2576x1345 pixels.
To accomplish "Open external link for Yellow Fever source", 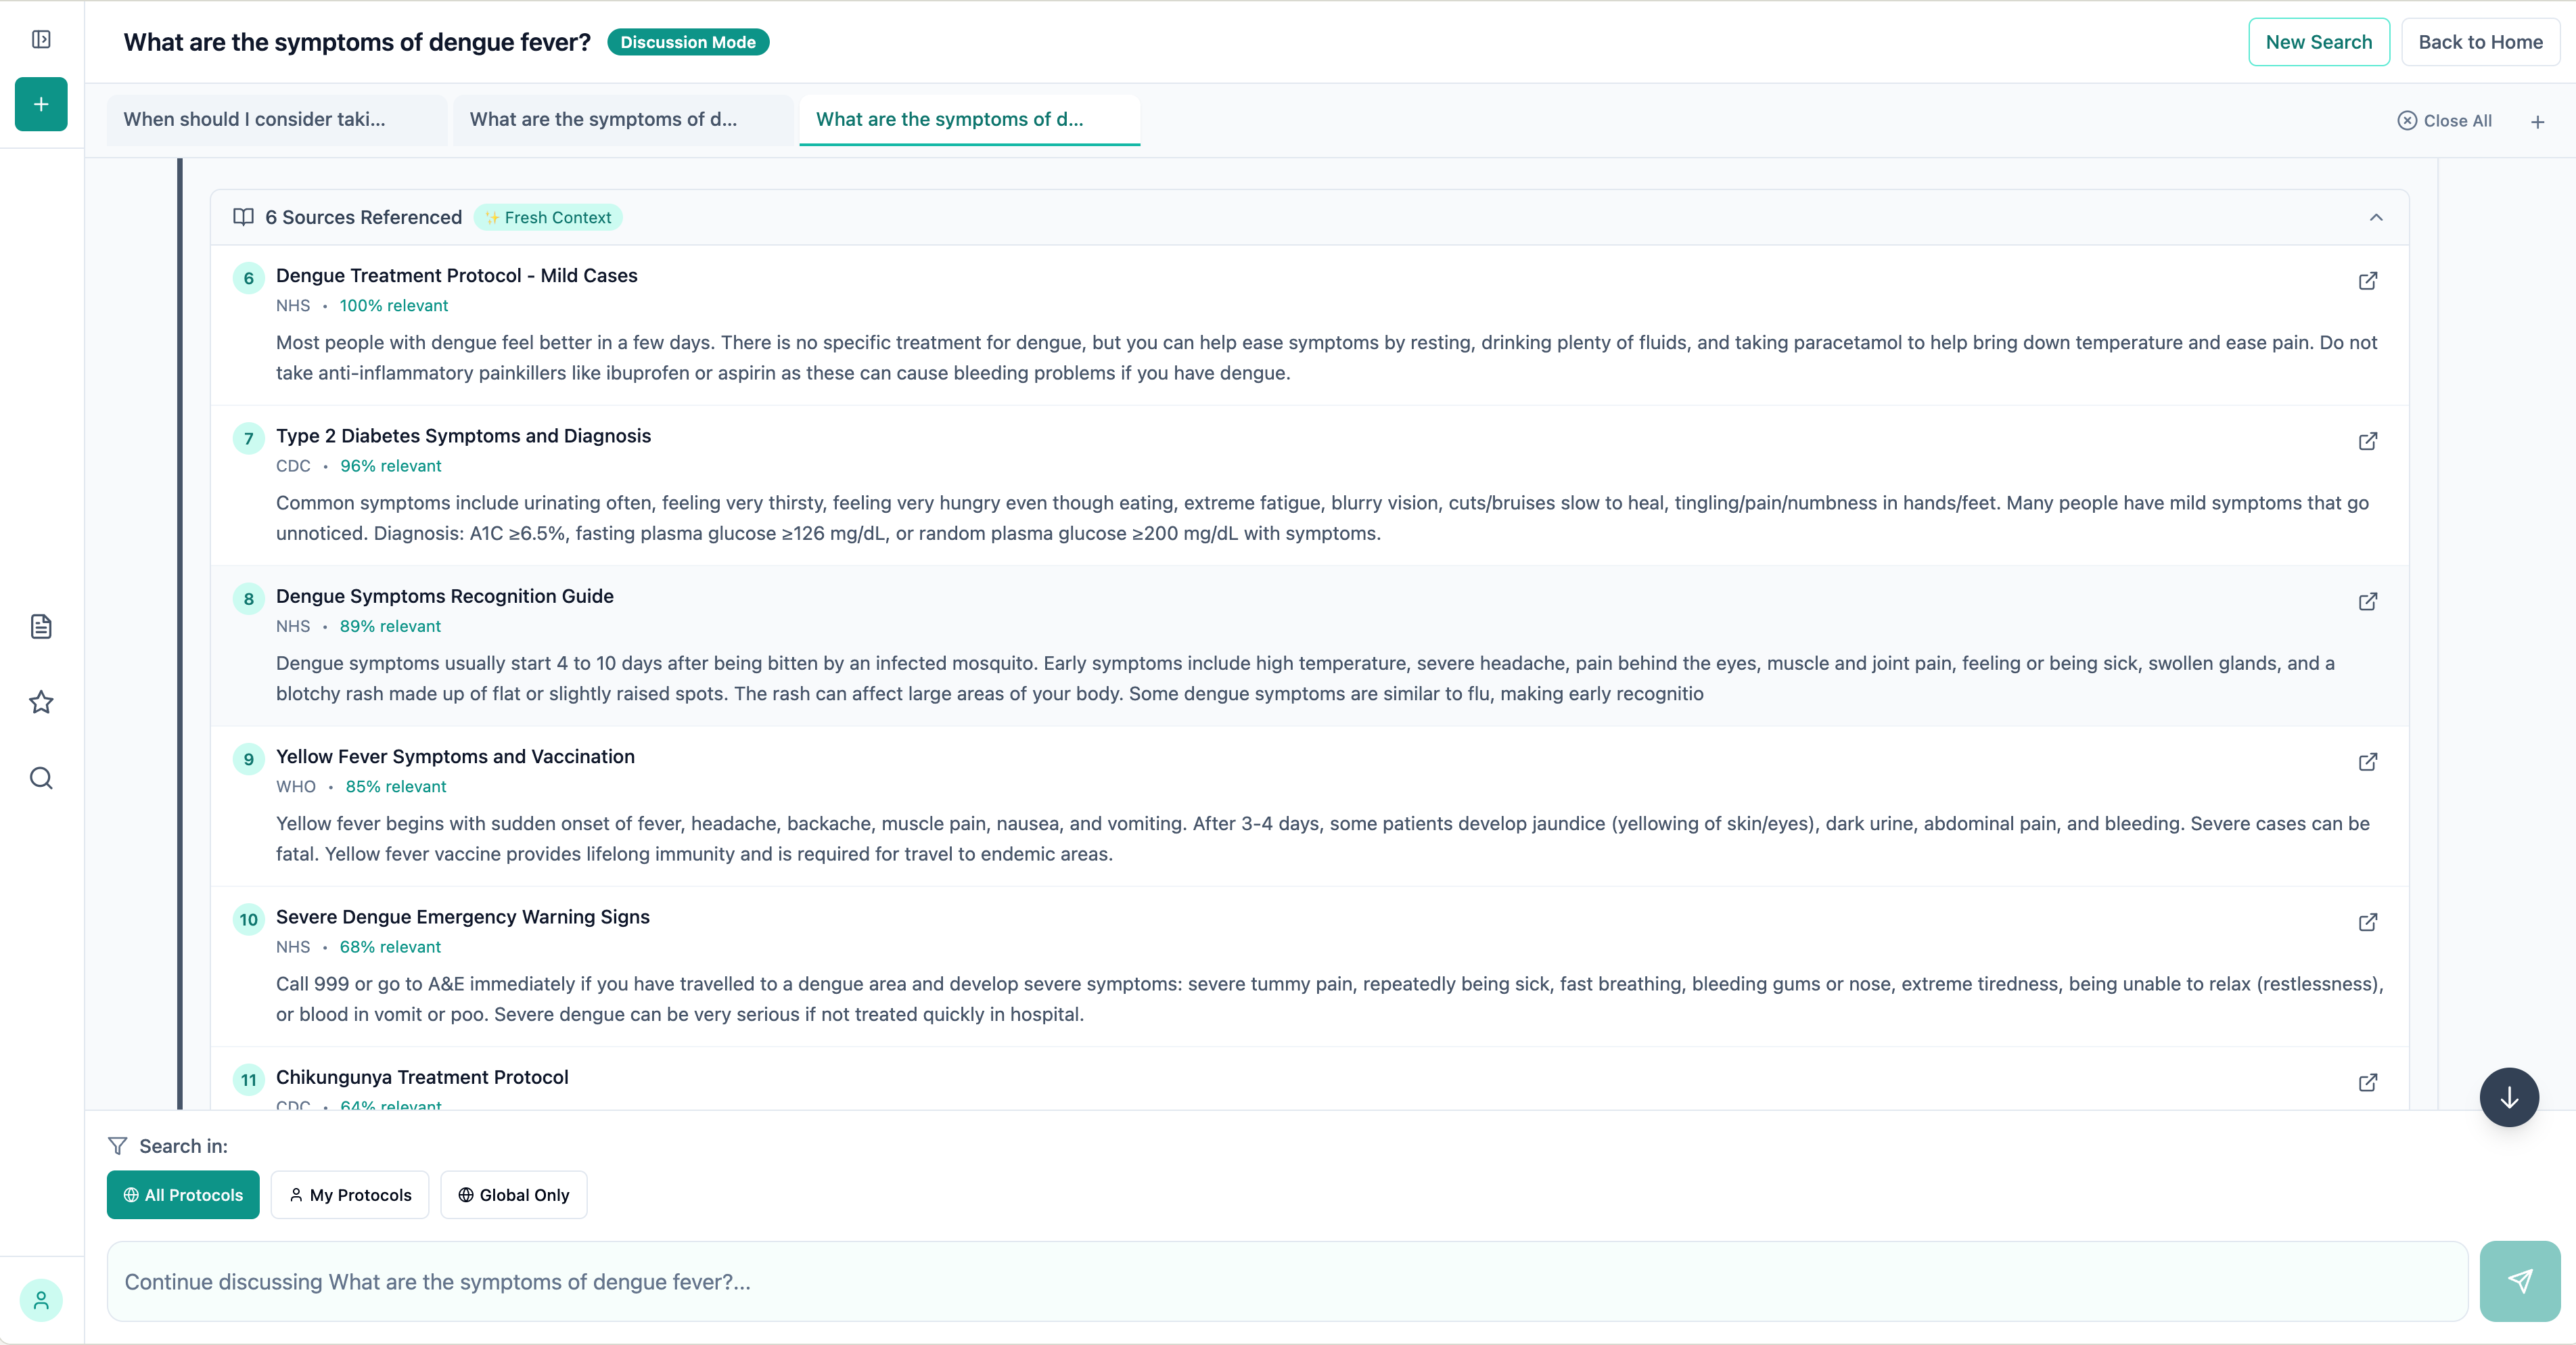I will coord(2367,762).
